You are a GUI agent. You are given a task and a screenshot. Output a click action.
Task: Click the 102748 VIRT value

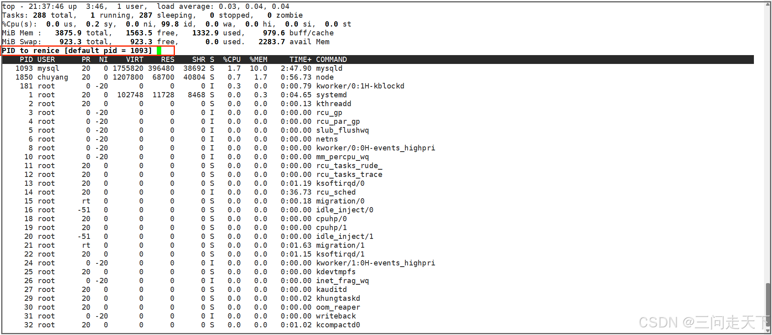point(130,95)
